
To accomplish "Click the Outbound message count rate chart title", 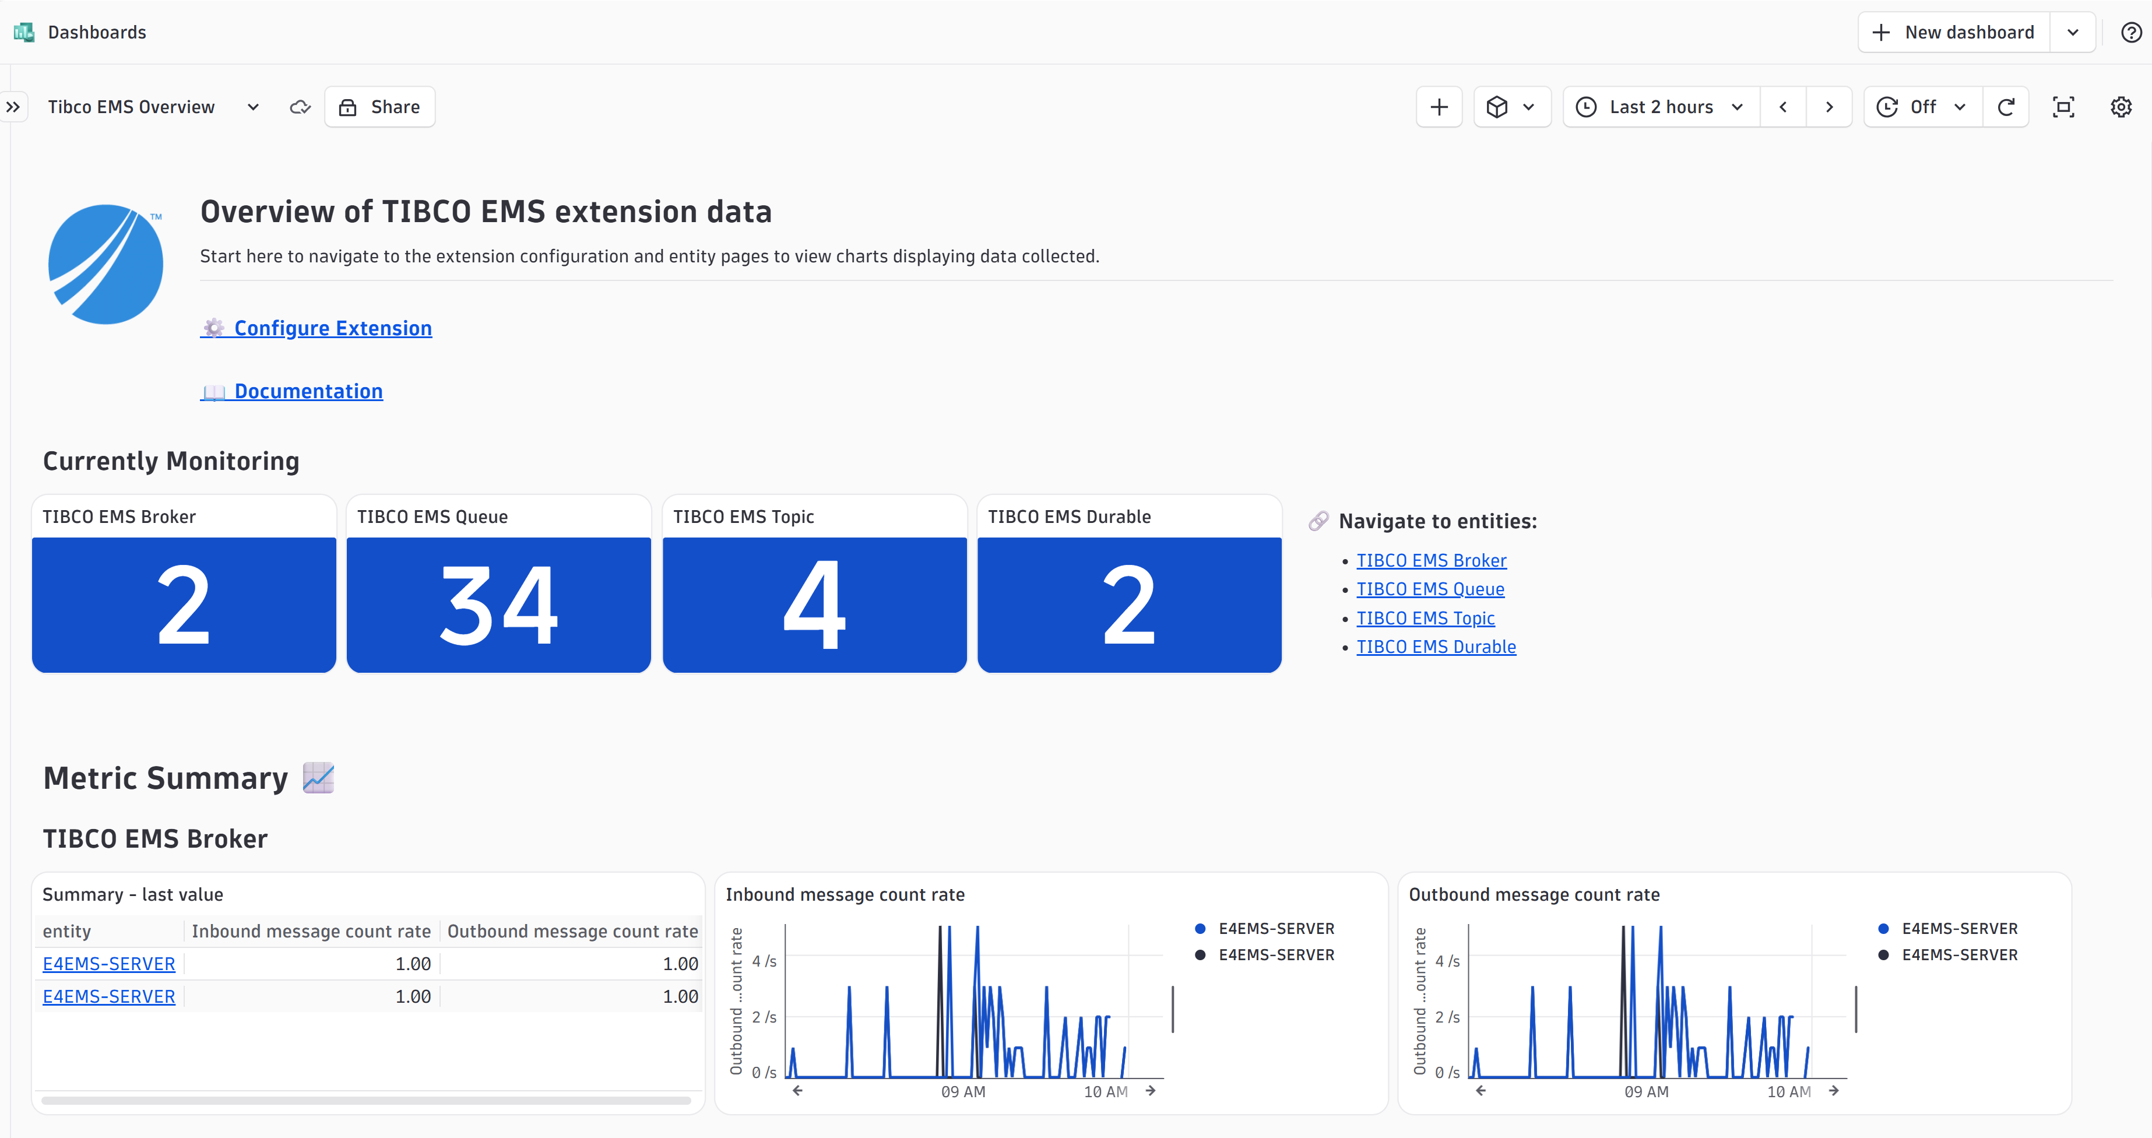I will [x=1534, y=894].
